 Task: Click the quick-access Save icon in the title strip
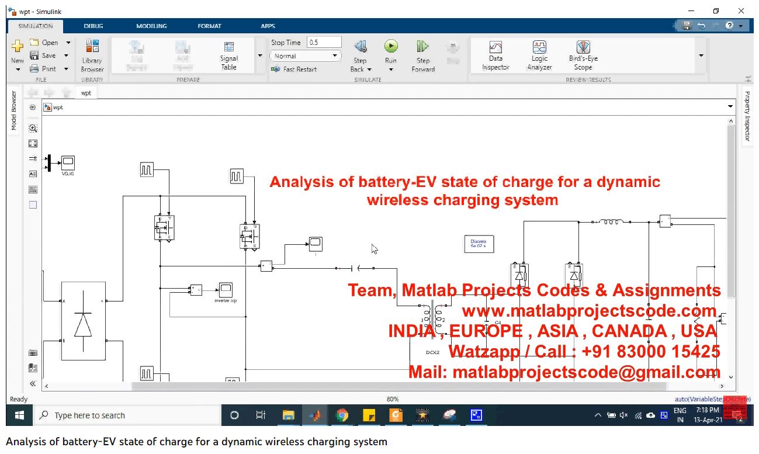pos(687,26)
